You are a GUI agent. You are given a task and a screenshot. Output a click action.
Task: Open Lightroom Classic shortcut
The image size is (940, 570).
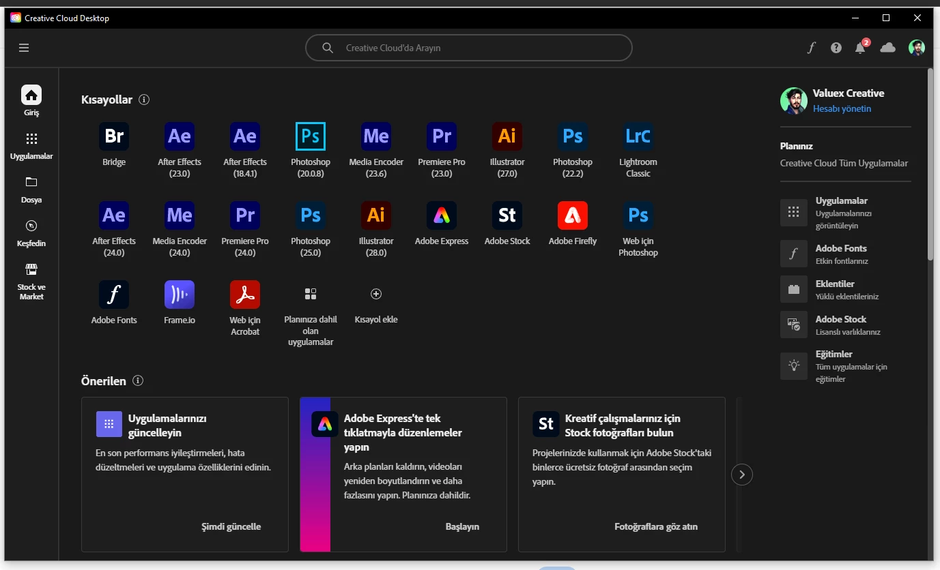coord(638,136)
